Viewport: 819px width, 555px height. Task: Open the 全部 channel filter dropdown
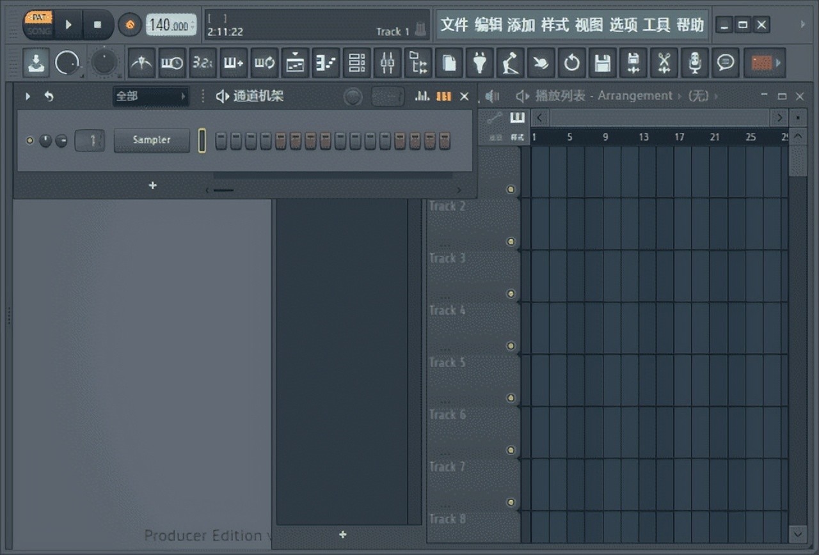[150, 97]
